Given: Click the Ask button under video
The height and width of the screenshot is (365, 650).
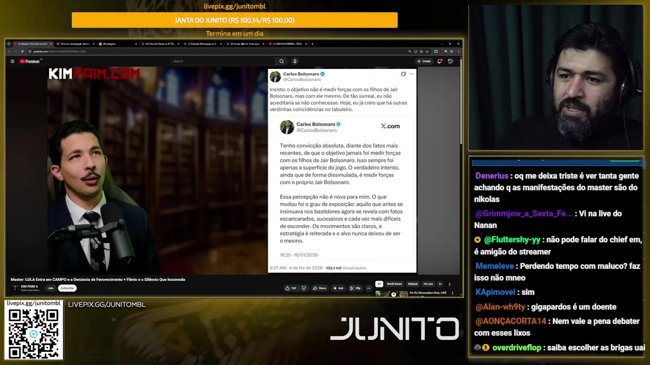Looking at the screenshot, I should (x=338, y=288).
